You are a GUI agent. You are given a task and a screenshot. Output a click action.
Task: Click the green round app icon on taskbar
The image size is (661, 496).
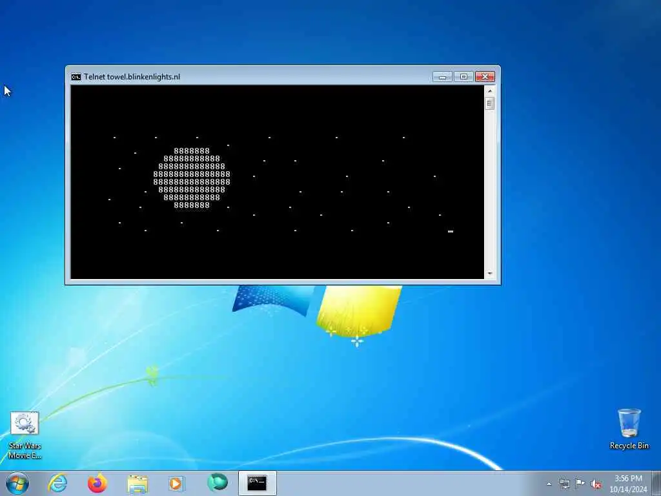pos(218,483)
